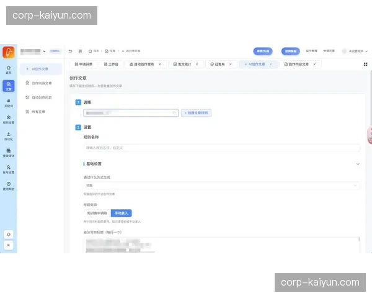Click the 文章 breadcrumb text

(112, 51)
